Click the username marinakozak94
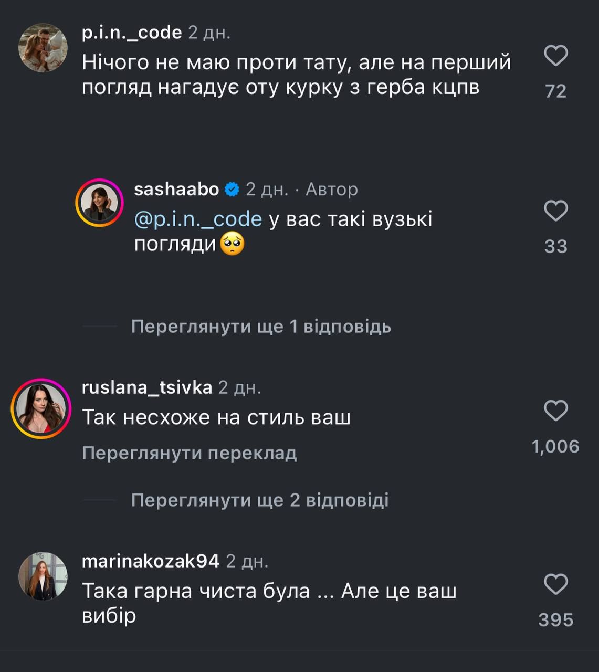 coord(150,561)
